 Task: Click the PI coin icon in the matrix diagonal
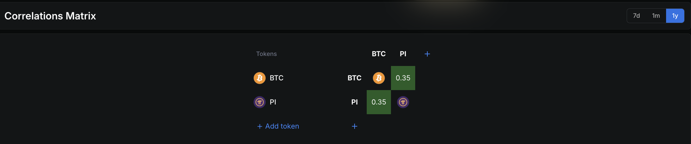point(403,102)
